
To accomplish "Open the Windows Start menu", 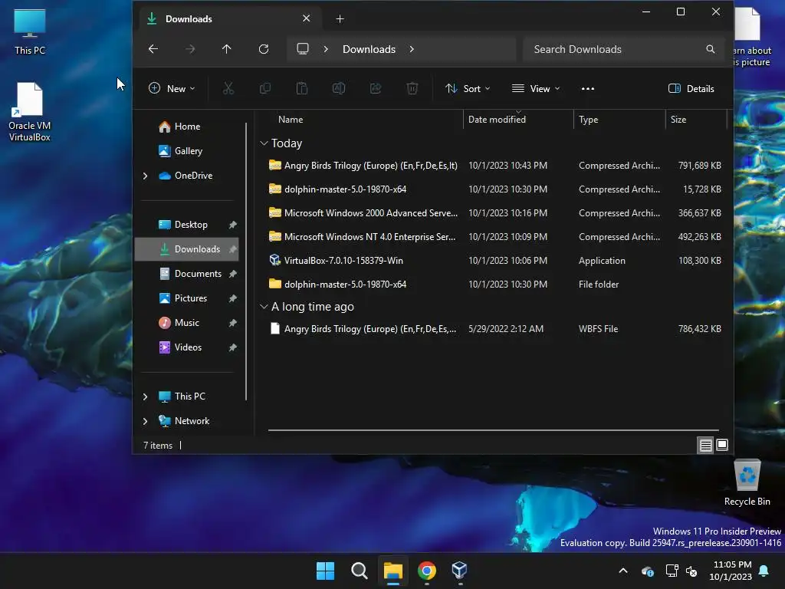I will [x=325, y=571].
